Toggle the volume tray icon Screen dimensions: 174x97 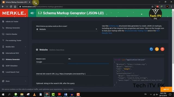157,95
